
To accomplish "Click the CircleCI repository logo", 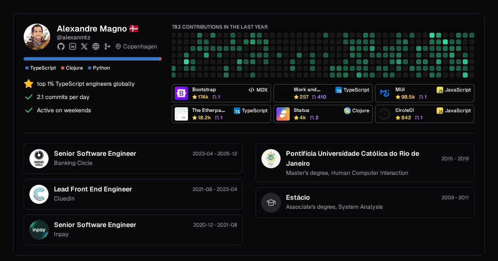I will (x=385, y=114).
